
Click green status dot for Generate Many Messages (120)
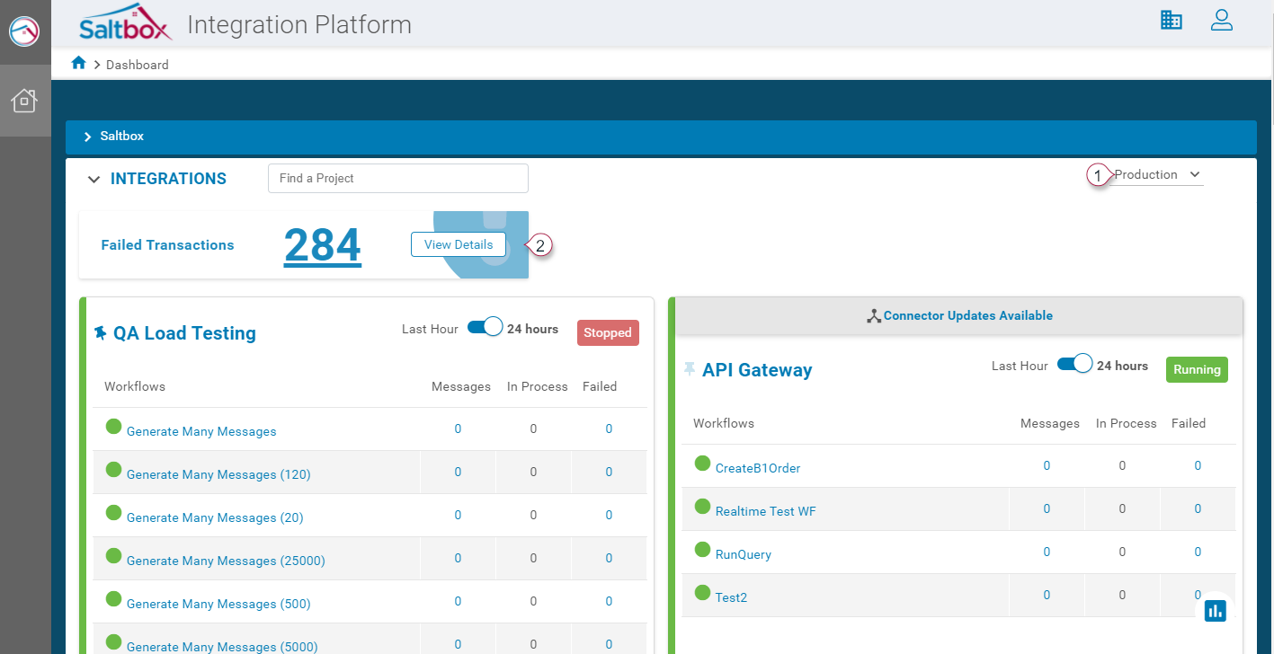[x=113, y=469]
